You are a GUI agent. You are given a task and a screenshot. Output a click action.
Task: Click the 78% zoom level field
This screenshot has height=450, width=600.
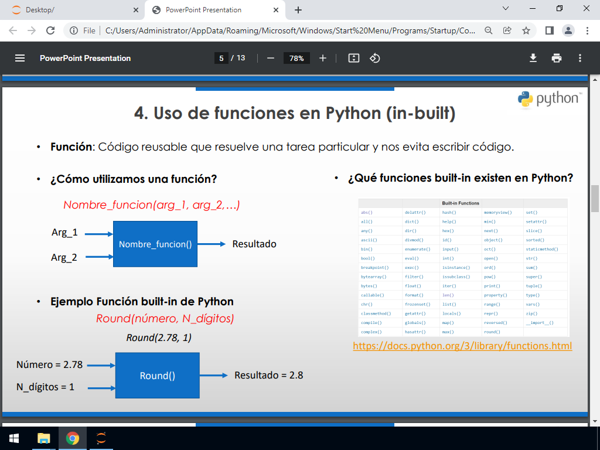[296, 58]
